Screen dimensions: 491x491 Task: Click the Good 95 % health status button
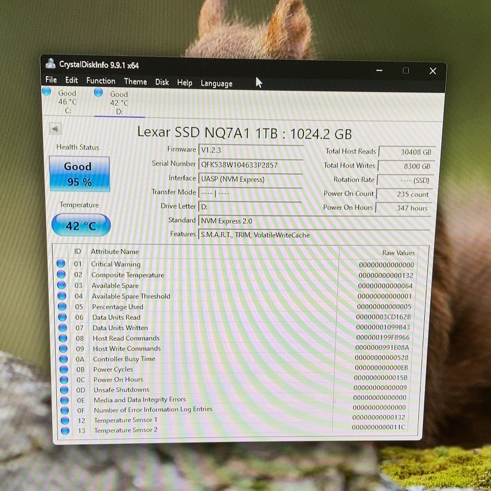tap(80, 174)
